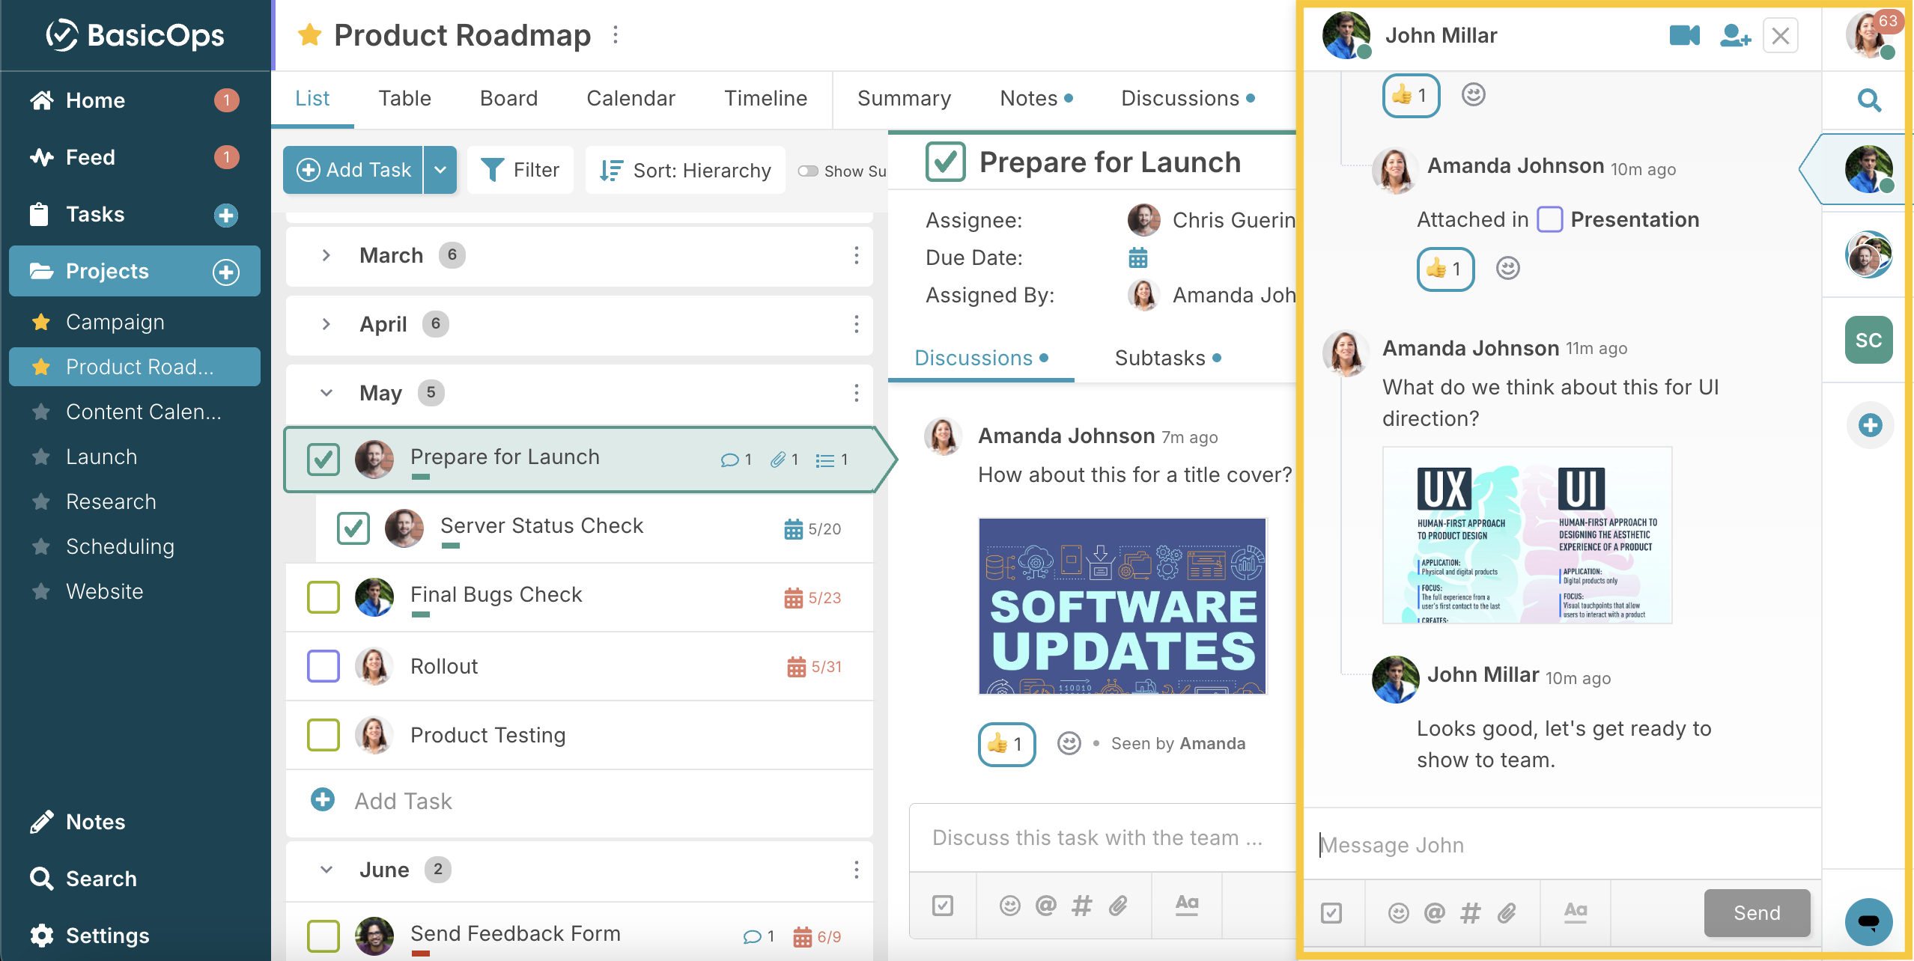The image size is (1914, 961).
Task: Expand the March task group
Action: 326,255
